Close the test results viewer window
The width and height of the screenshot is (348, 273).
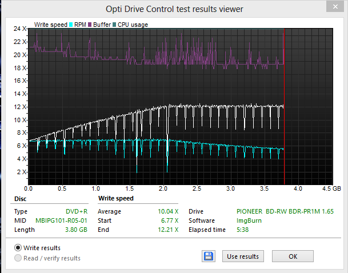click(335, 7)
